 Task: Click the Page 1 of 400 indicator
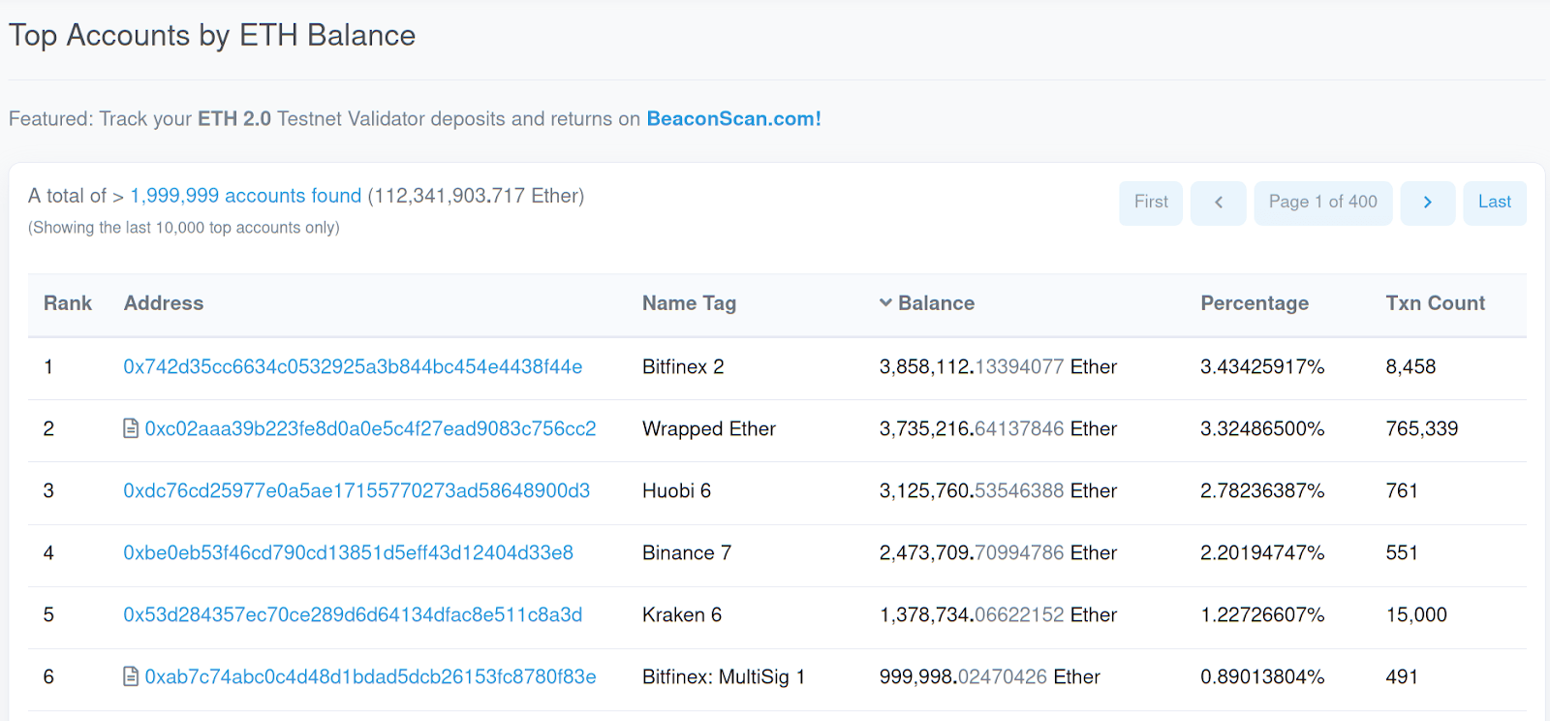[1322, 203]
